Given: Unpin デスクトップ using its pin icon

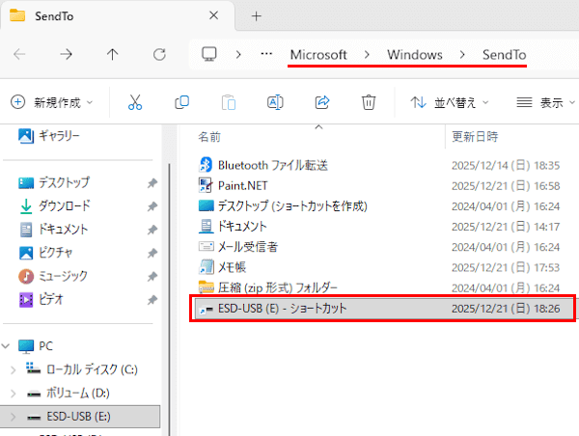Looking at the screenshot, I should pos(152,182).
